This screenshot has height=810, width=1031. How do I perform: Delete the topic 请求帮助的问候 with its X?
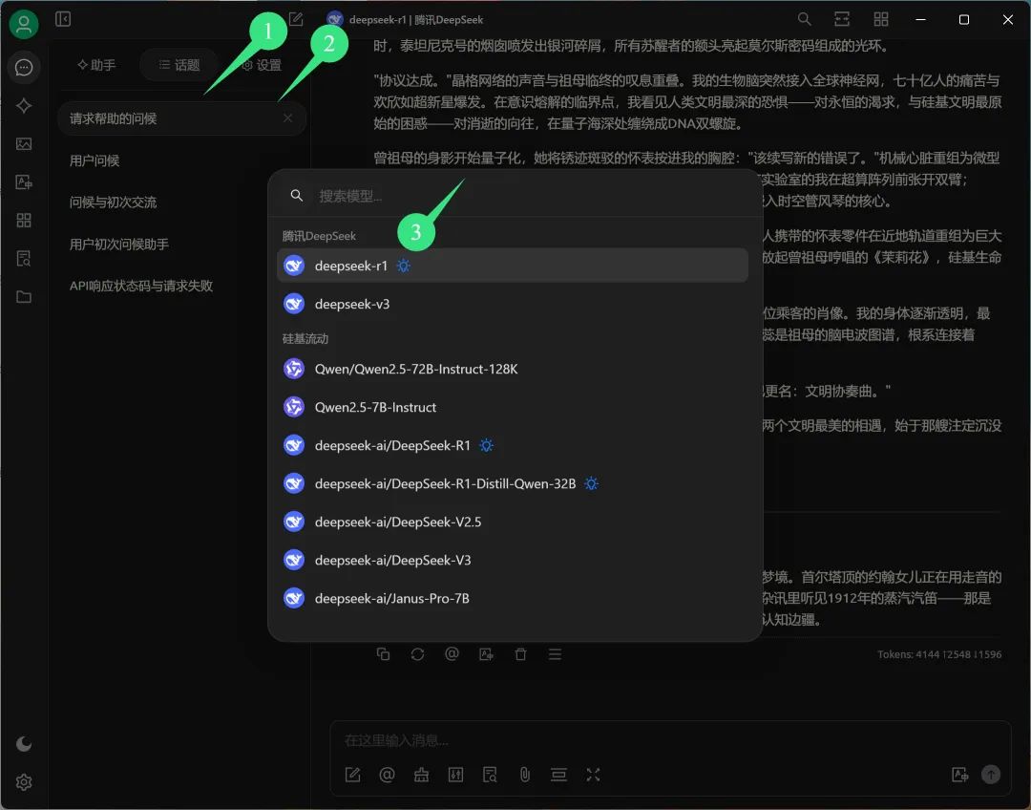[288, 117]
